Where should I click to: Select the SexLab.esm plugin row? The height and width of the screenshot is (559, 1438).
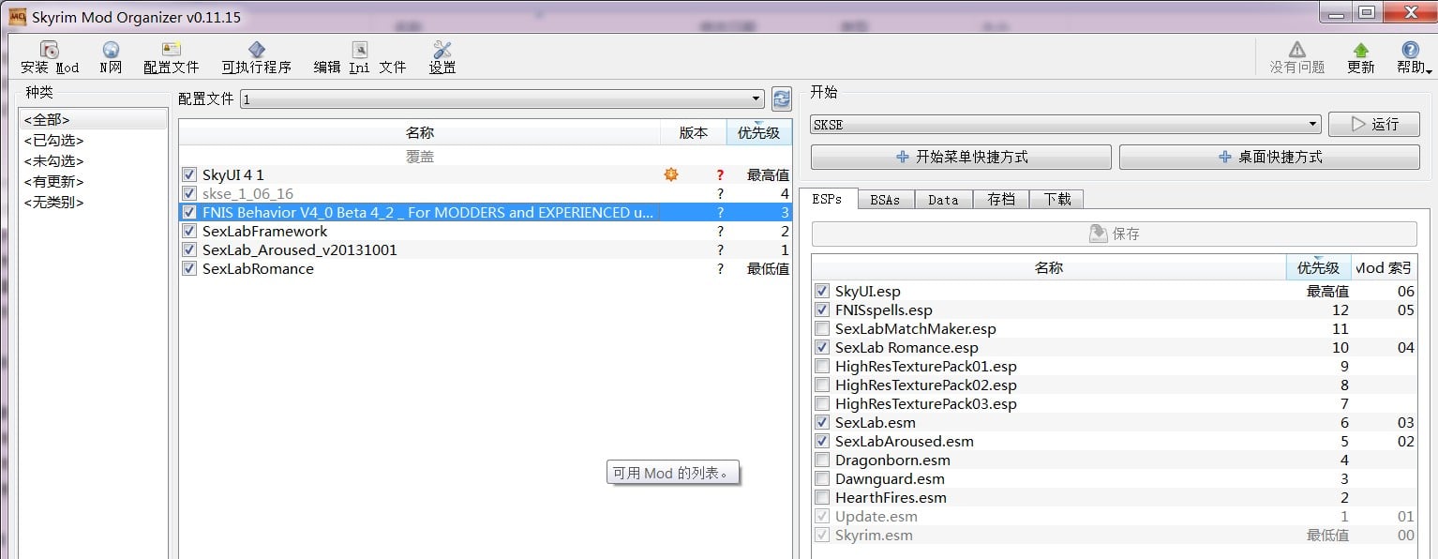[x=1115, y=422]
